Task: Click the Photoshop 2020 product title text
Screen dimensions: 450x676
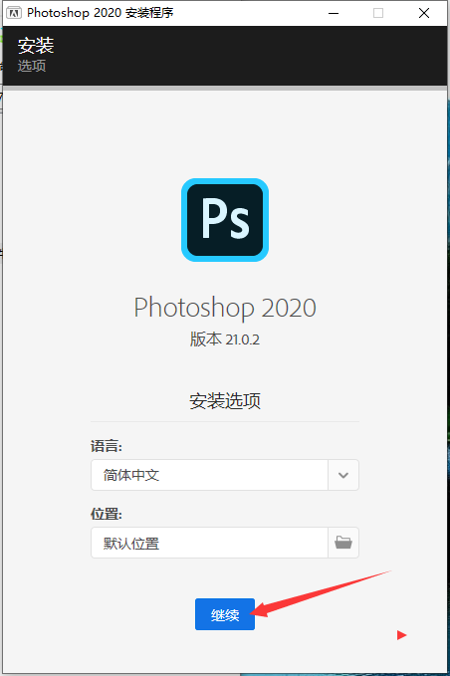Action: click(225, 308)
